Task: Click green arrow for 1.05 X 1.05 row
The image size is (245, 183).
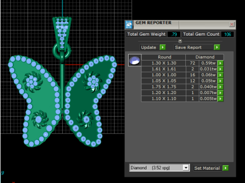Action: click(x=220, y=81)
